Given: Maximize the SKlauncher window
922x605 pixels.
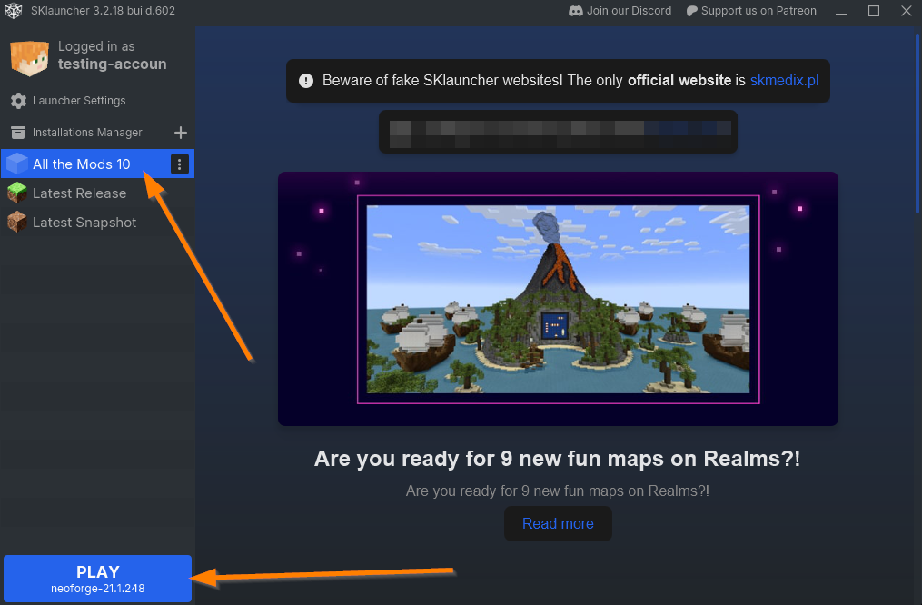Looking at the screenshot, I should (874, 11).
